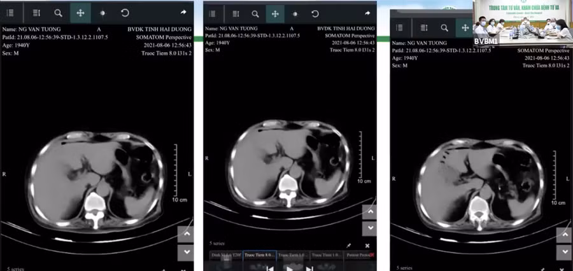Image resolution: width=573 pixels, height=271 pixels.
Task: Open series list in middle viewer toolbar
Action: coord(213,13)
